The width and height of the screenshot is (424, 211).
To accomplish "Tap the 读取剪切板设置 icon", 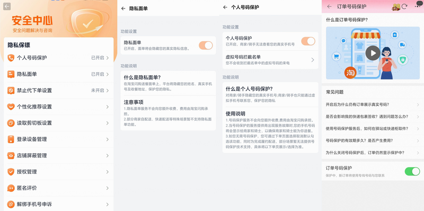I will (x=11, y=123).
